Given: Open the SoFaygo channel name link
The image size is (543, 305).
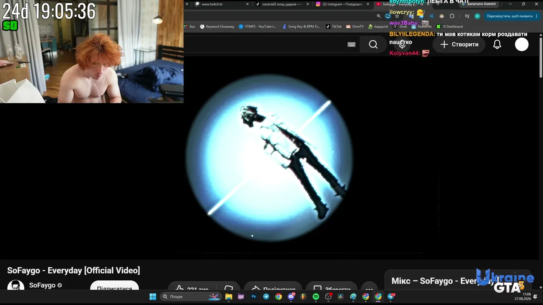Looking at the screenshot, I should pos(42,285).
